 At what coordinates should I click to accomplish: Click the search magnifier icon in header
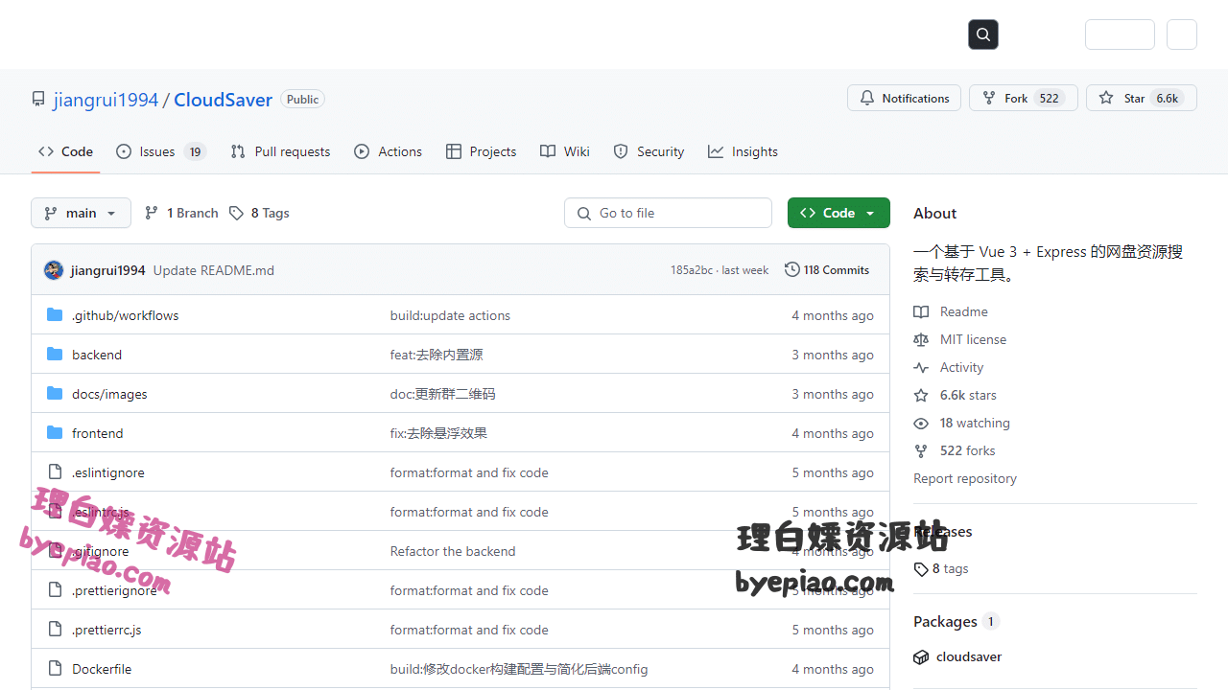983,34
